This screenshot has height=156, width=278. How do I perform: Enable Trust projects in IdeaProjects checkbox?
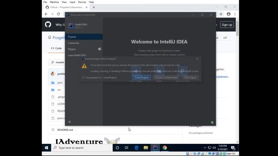pos(83,78)
